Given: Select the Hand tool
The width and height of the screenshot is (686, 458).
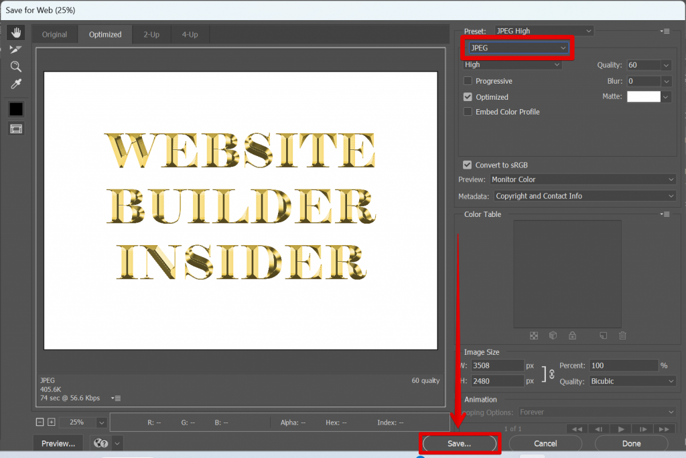Looking at the screenshot, I should click(15, 32).
